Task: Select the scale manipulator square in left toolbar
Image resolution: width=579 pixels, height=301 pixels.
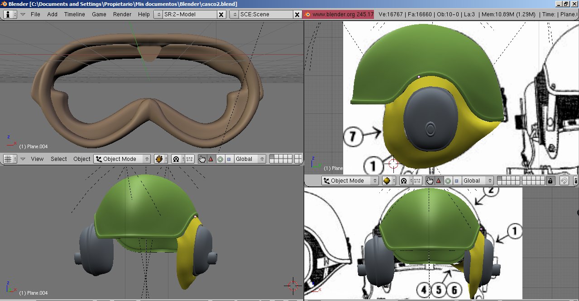Action: click(x=229, y=159)
